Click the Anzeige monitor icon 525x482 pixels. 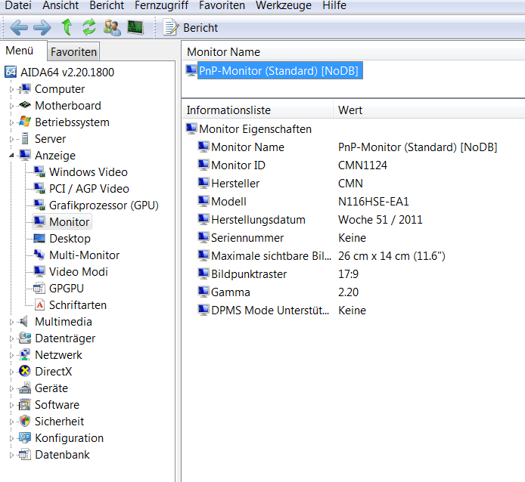25,155
